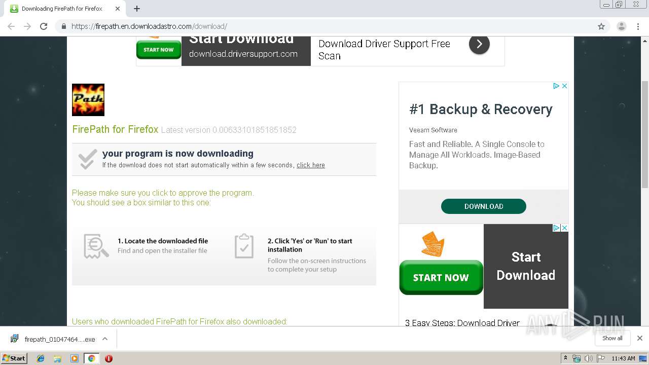
Task: Click the browser back arrow
Action: click(x=11, y=26)
